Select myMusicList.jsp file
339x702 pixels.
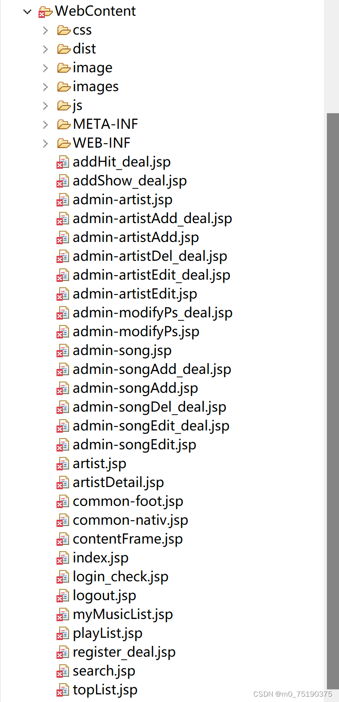(123, 614)
